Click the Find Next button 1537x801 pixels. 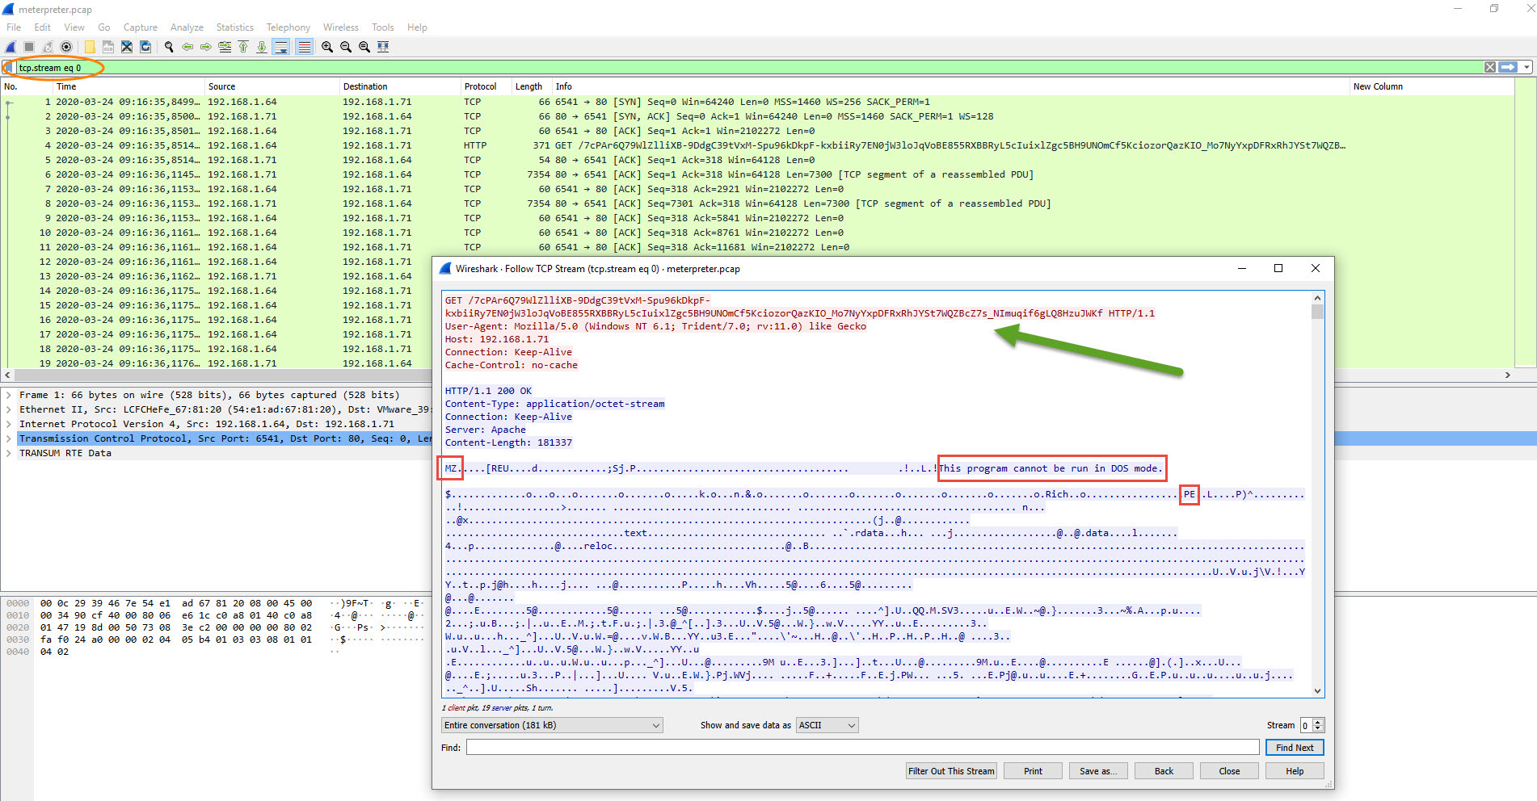pyautogui.click(x=1295, y=748)
